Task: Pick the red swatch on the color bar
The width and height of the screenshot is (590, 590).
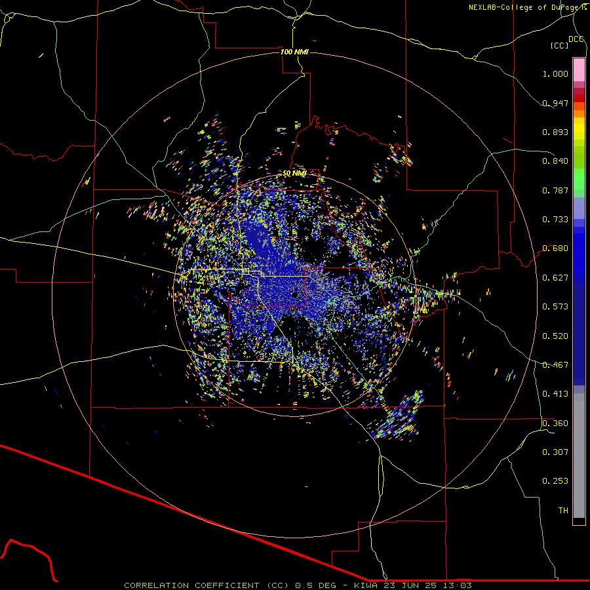Action: click(x=579, y=98)
